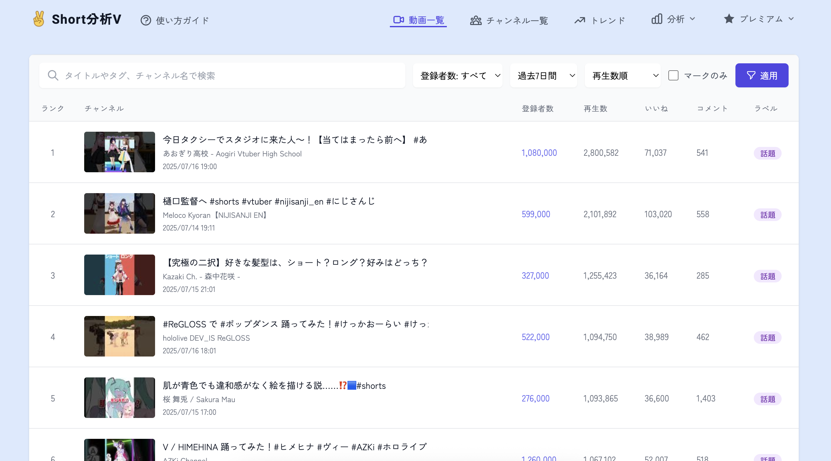This screenshot has height=461, width=831.
Task: Click the コメント column header
Action: 712,109
